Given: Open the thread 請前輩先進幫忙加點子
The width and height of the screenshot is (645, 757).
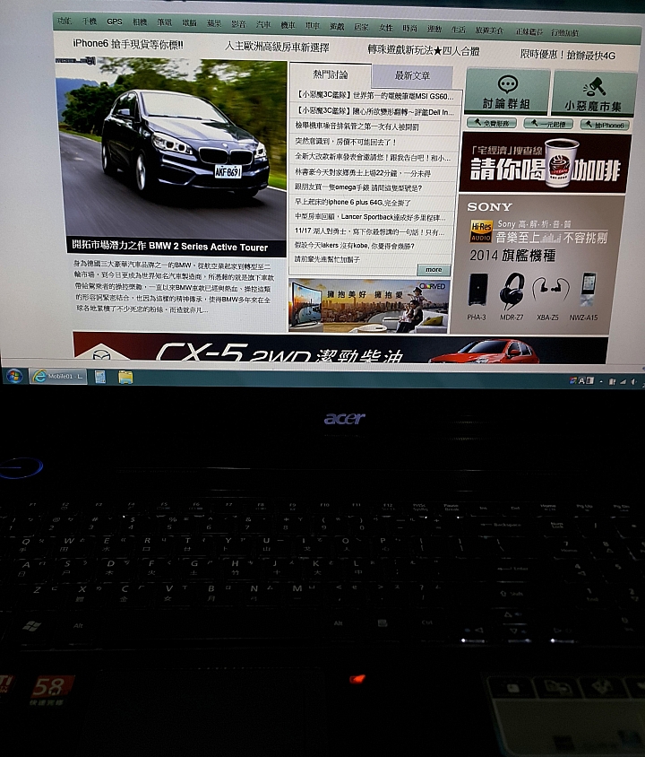Looking at the screenshot, I should (x=327, y=259).
